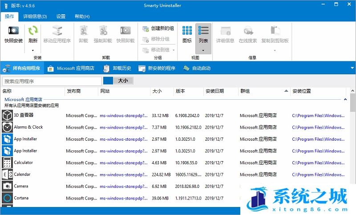This screenshot has width=356, height=215.
Task: Click the 刷新 refresh icon
Action: 33,30
